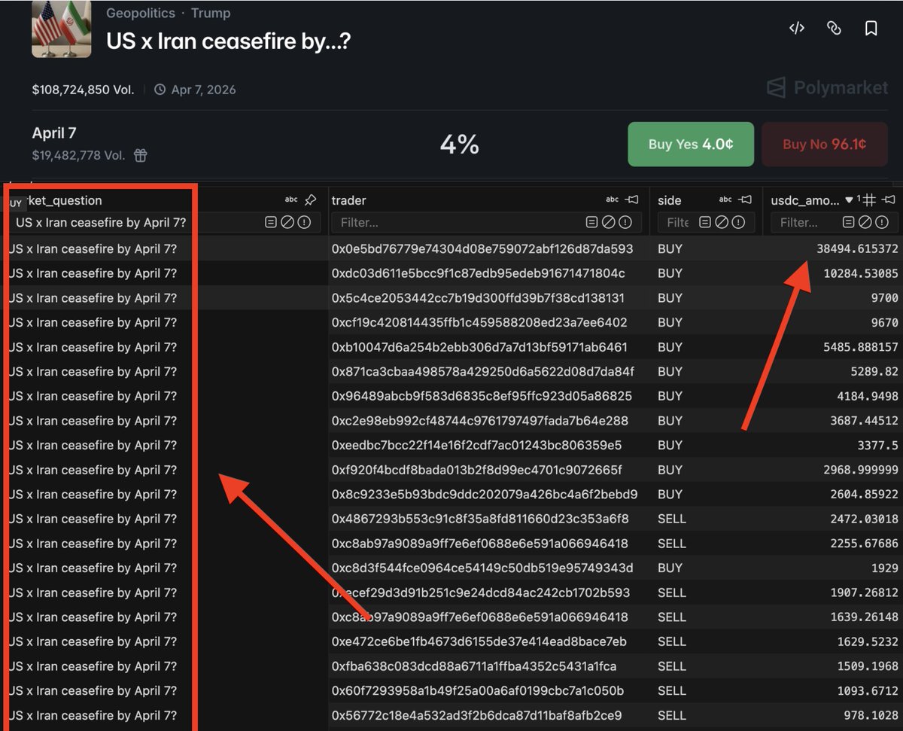Select trader 0xcf19c420814435ffb1c459588208ed23a7ee6402
The width and height of the screenshot is (903, 731).
479,322
